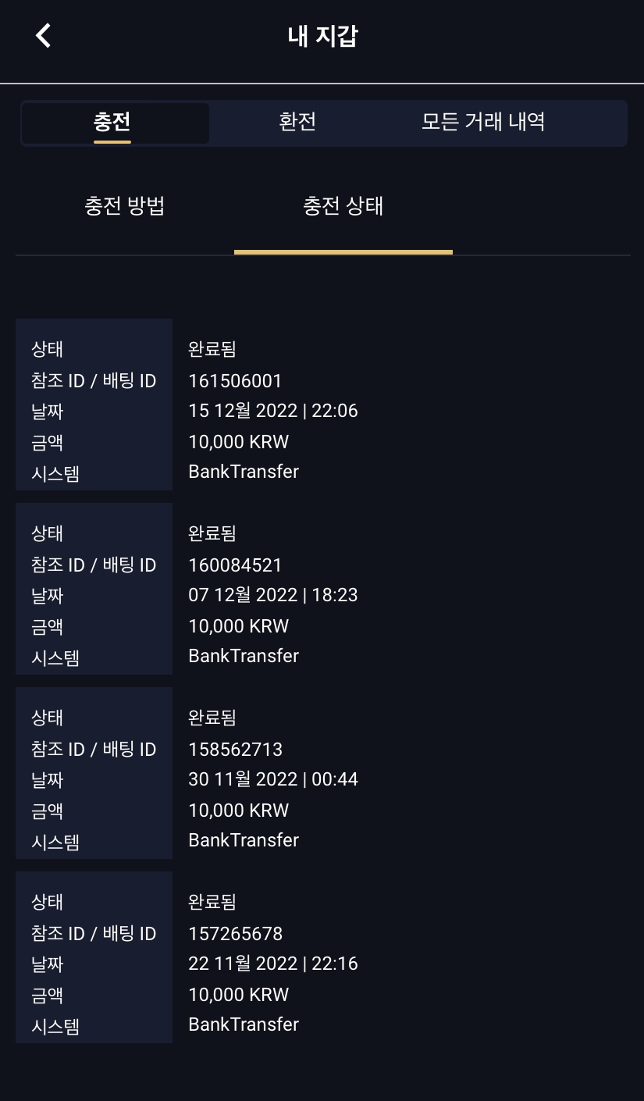
Task: Click reference ID 160084521
Action: click(x=235, y=565)
